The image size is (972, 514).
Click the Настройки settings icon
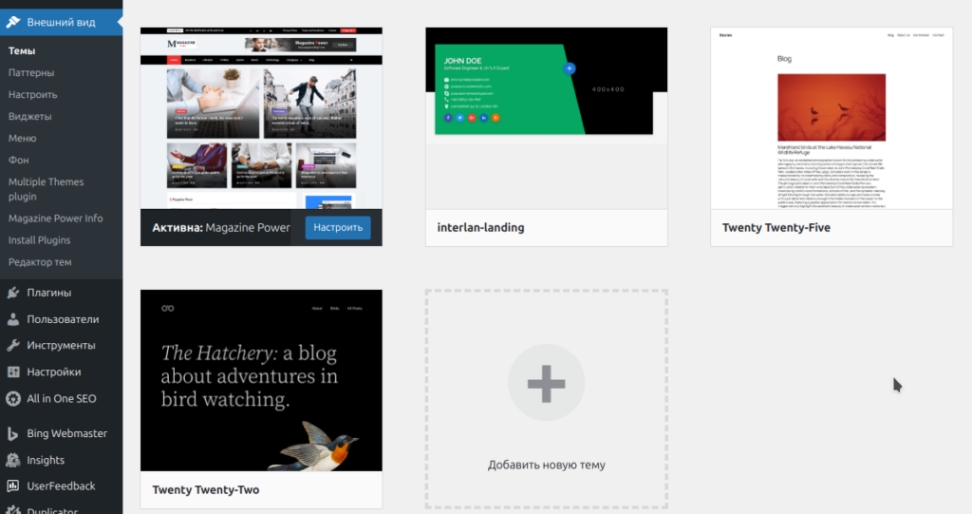click(x=13, y=372)
